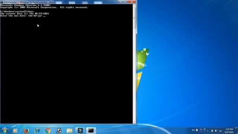Open the media player app icon beside Chrome

click(x=59, y=131)
